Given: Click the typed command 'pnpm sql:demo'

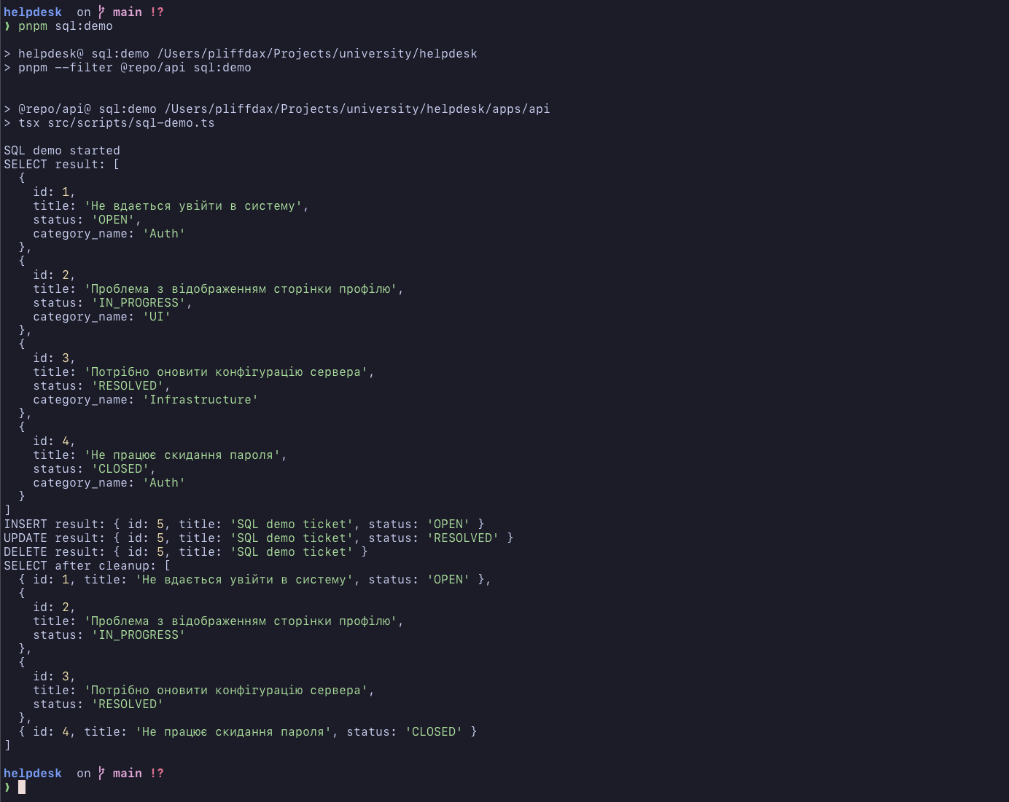Looking at the screenshot, I should [66, 26].
